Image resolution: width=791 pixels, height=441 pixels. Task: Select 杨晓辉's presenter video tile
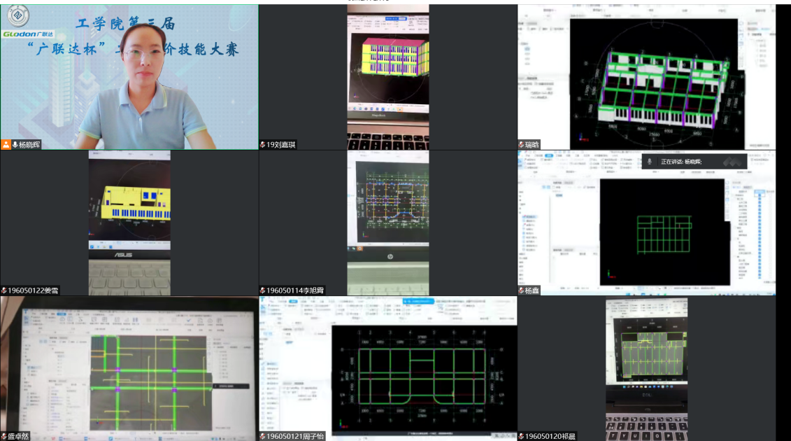pyautogui.click(x=129, y=73)
